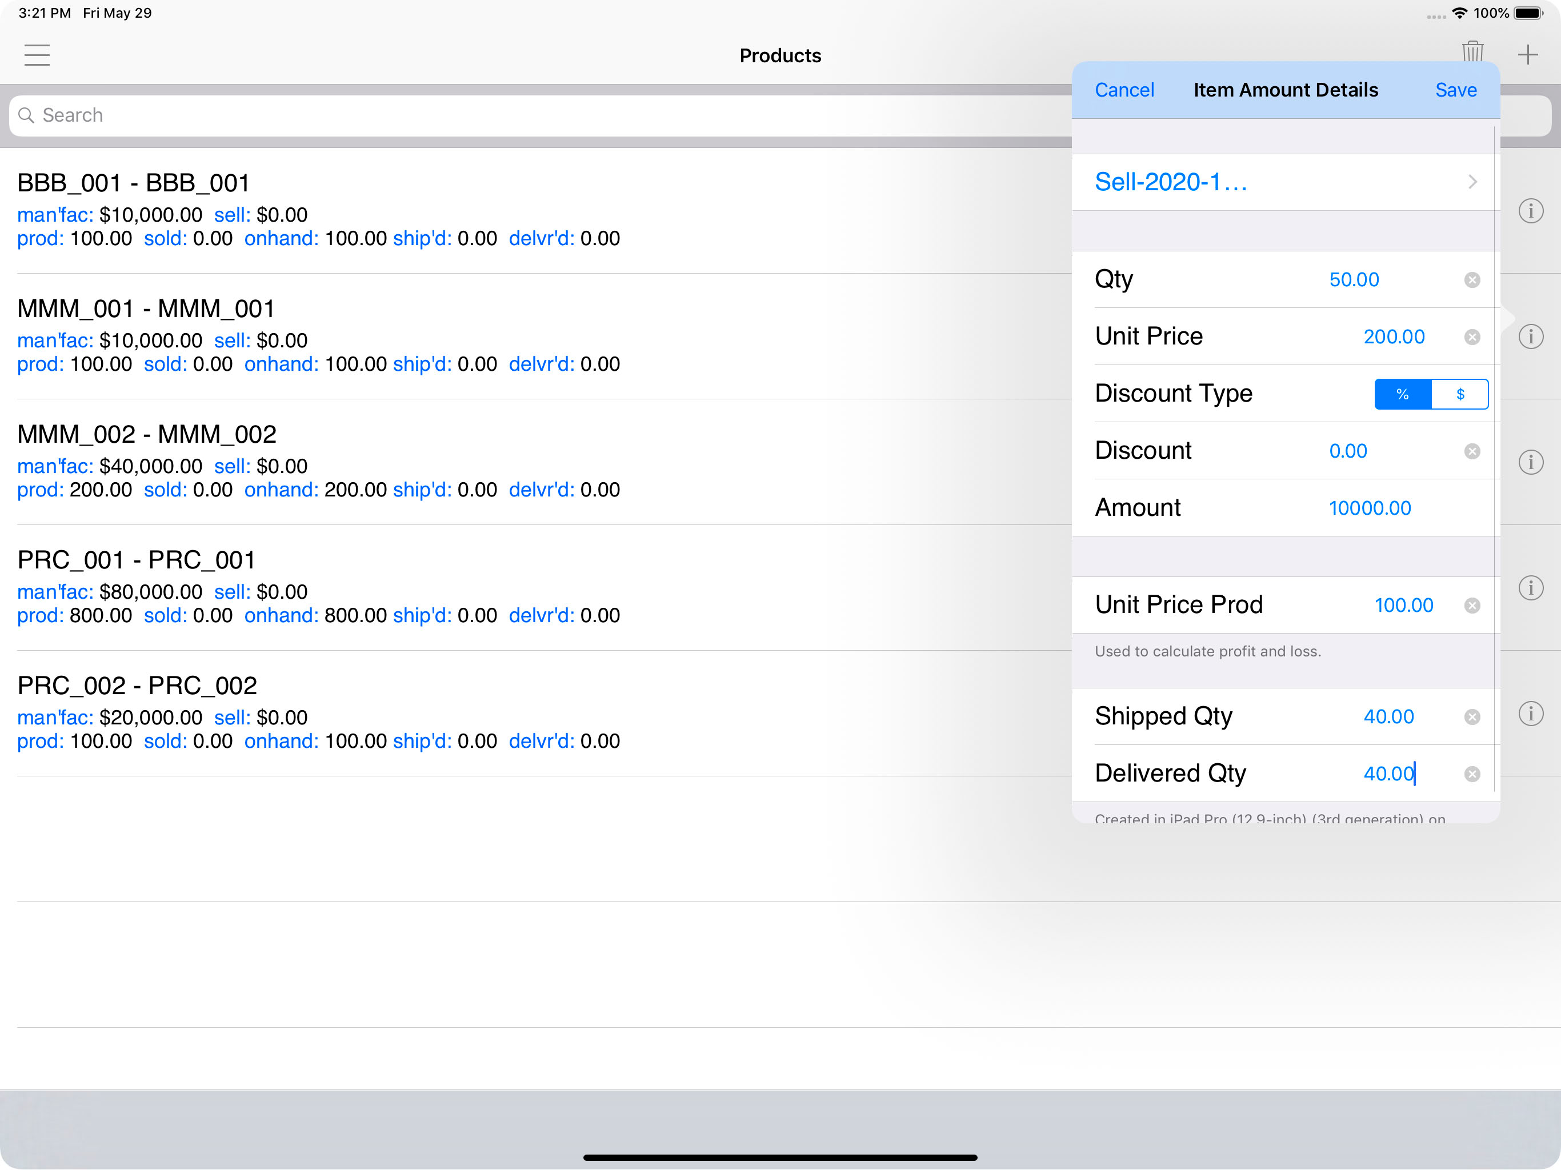Click 'Used to calculate profit and loss.' note
1561x1170 pixels.
click(x=1207, y=652)
